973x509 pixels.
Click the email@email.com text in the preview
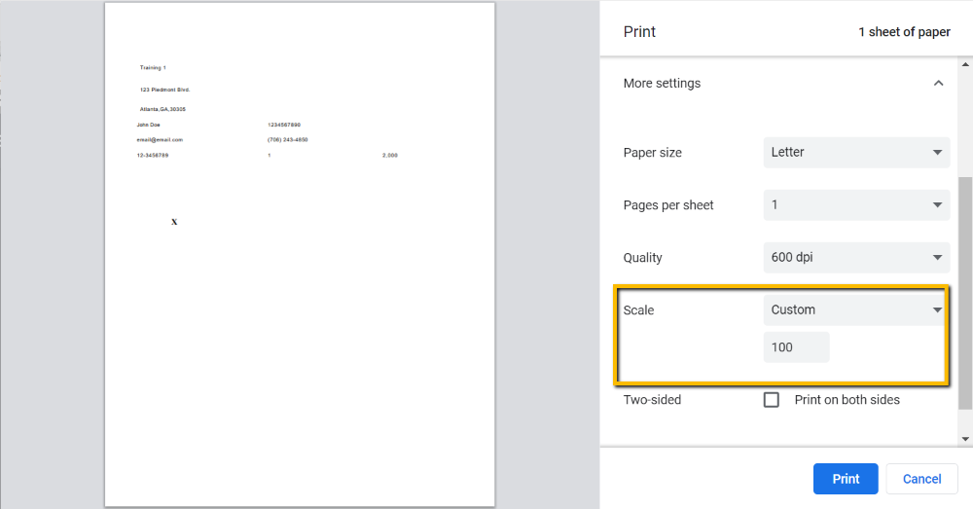tap(160, 140)
